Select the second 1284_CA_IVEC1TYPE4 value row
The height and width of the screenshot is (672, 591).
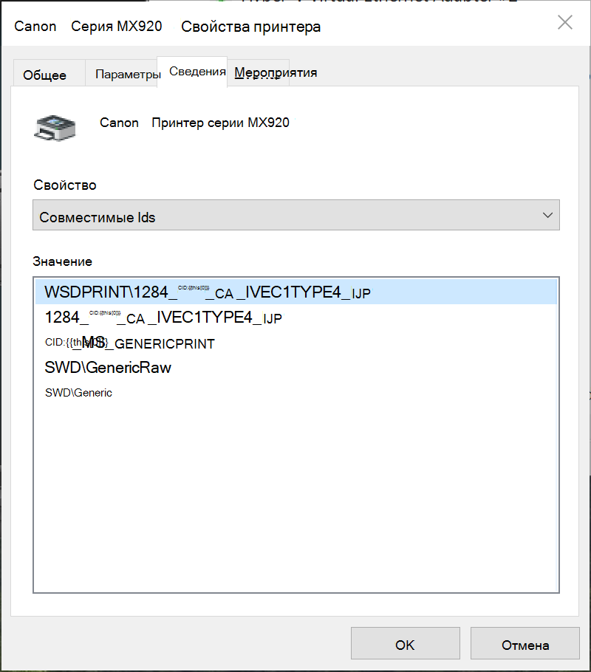[x=296, y=318]
